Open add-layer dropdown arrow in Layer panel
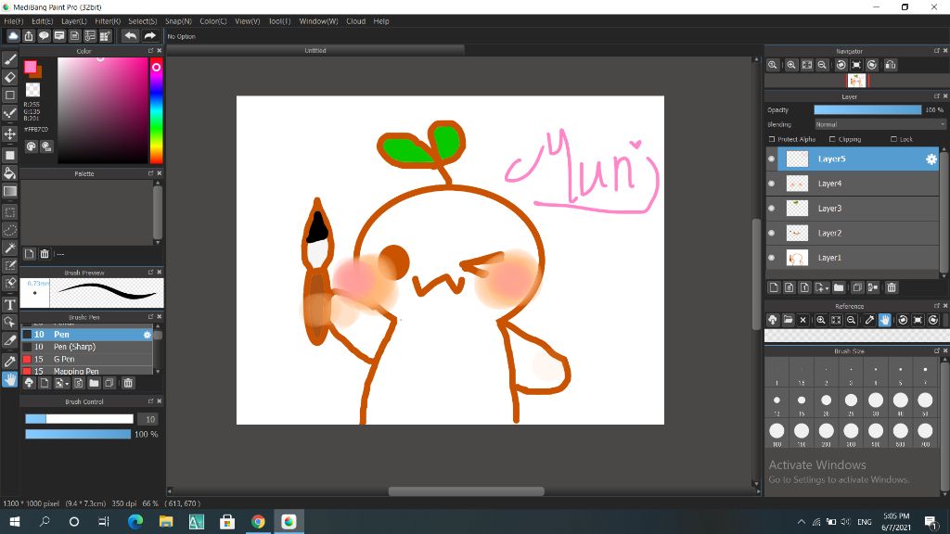950x534 pixels. coord(827,289)
